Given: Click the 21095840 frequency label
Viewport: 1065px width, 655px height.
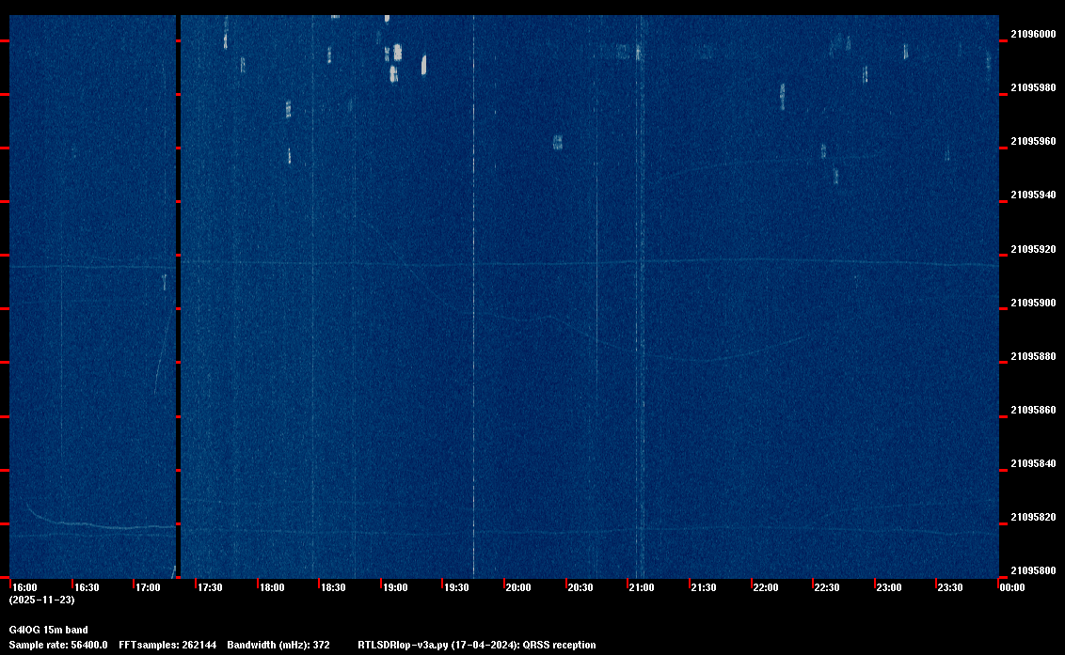Looking at the screenshot, I should (1033, 463).
